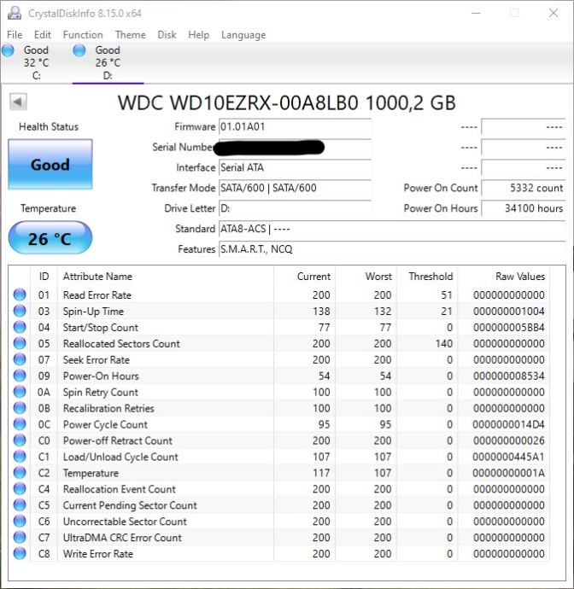
Task: Select the Power Cycle Count attribute name
Action: click(105, 424)
